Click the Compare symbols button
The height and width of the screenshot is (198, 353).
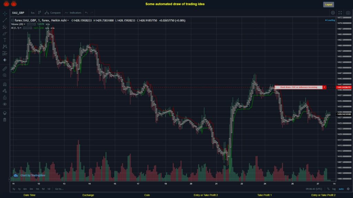tap(53, 13)
